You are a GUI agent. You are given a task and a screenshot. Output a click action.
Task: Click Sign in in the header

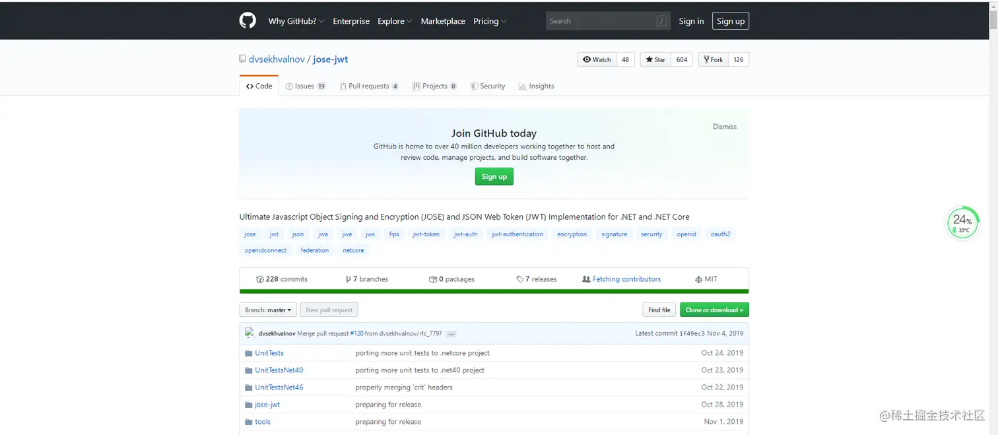691,21
